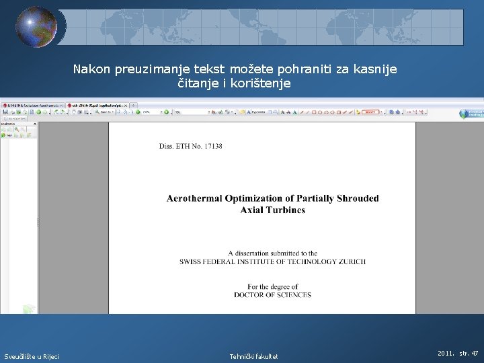Click the globe download icon at toolbar right
The image size is (484, 363).
[x=464, y=114]
